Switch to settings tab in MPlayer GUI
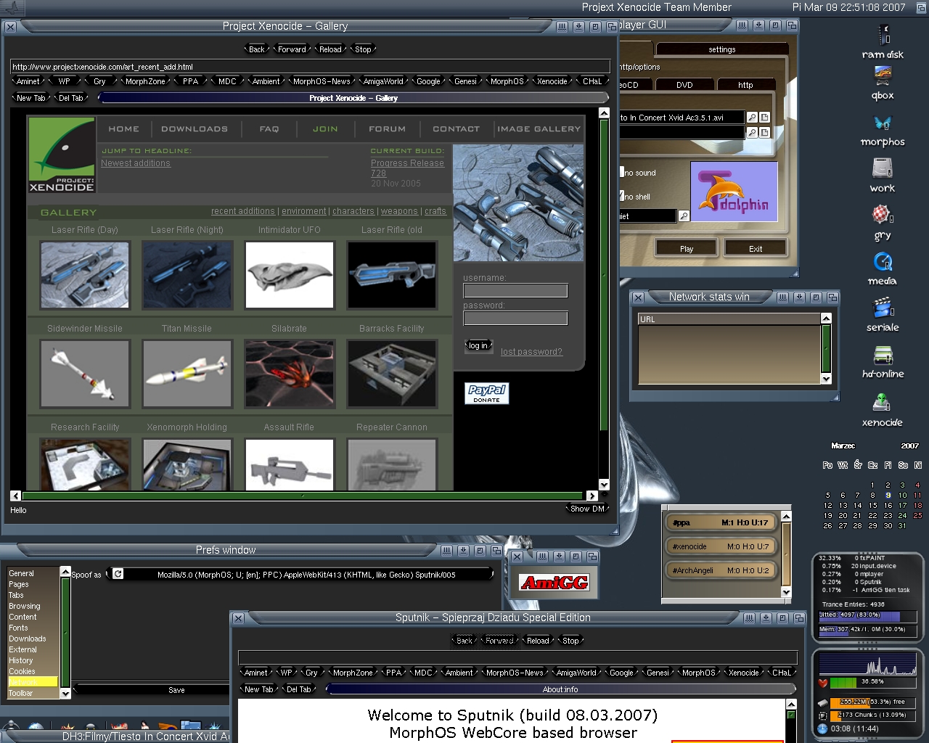Viewport: 929px width, 743px height. click(x=721, y=49)
